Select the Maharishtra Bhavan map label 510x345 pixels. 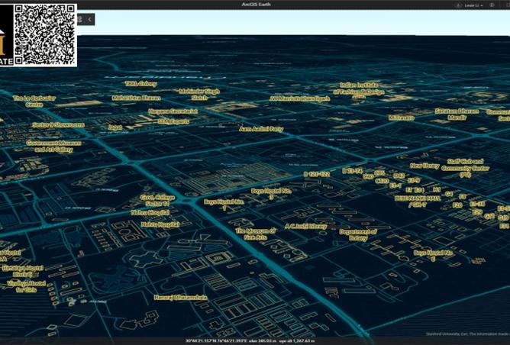[136, 98]
